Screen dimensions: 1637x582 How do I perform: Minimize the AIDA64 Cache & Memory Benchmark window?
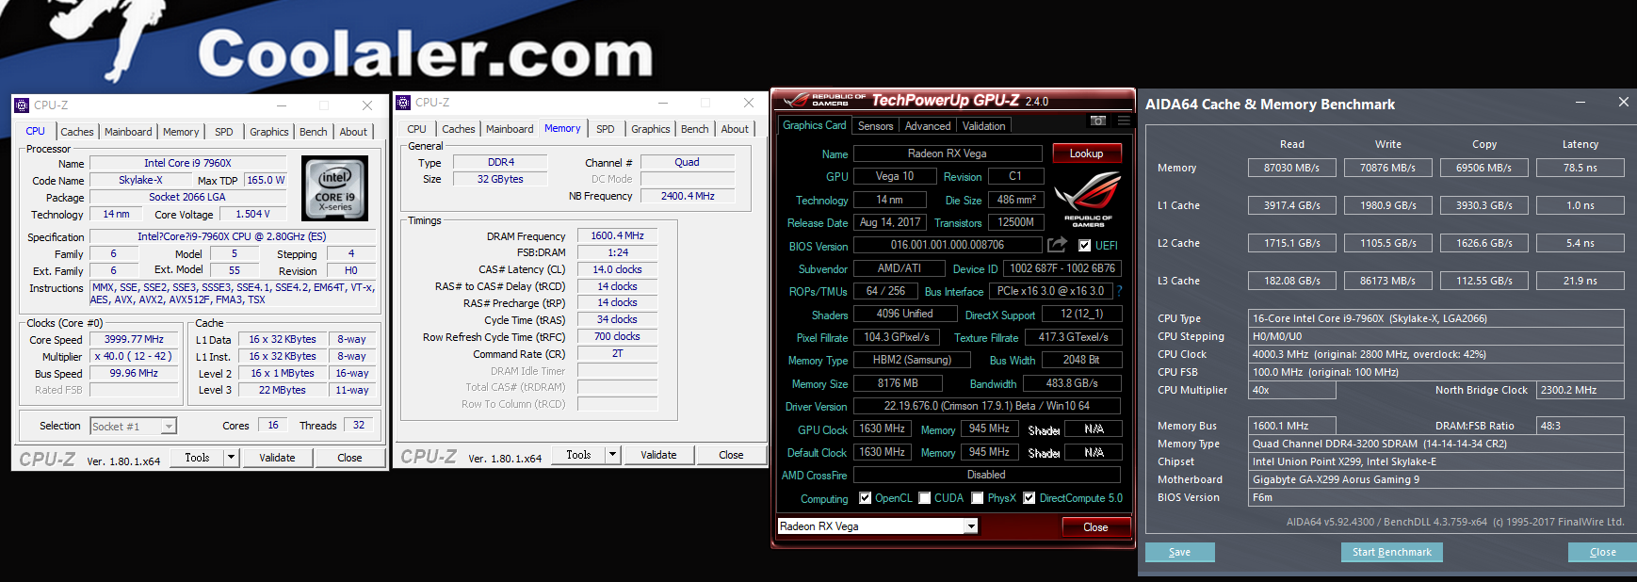(x=1580, y=102)
